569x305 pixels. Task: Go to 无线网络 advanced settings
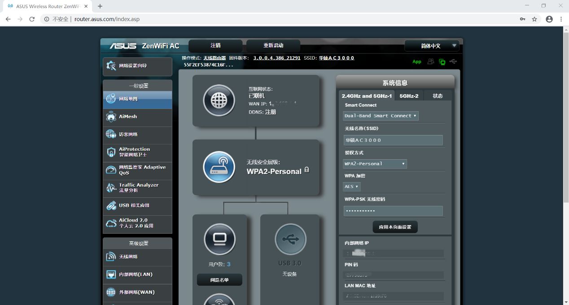[x=137, y=257]
